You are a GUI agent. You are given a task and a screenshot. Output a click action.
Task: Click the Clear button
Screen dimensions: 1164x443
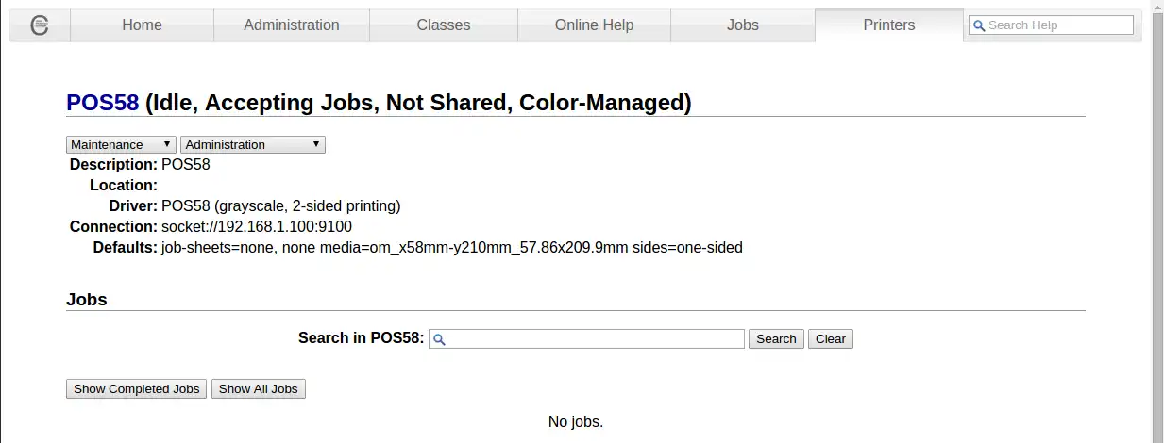(831, 338)
